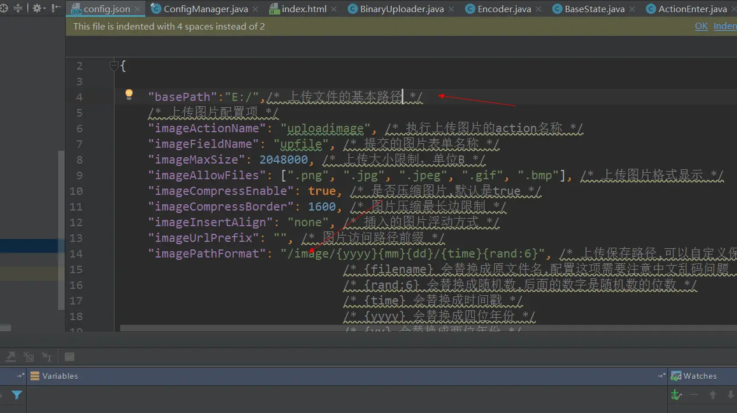Image resolution: width=737 pixels, height=413 pixels.
Task: Click the move watch up arrow
Action: (713, 395)
